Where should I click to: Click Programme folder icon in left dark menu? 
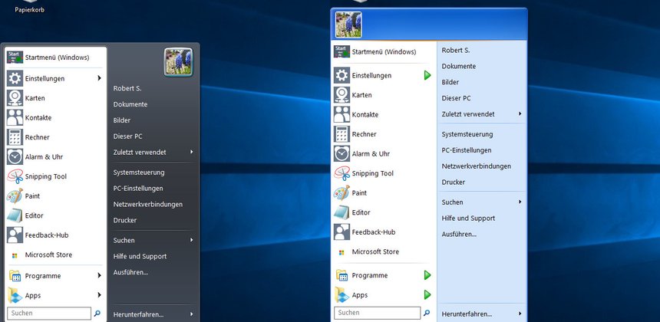coord(15,276)
